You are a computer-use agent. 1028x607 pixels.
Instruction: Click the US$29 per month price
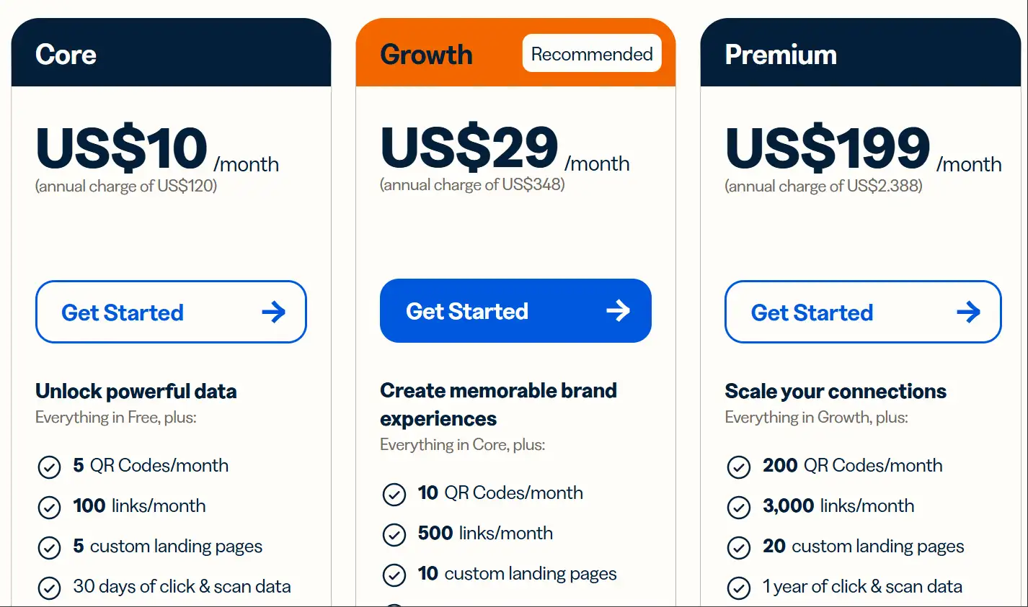pos(469,148)
